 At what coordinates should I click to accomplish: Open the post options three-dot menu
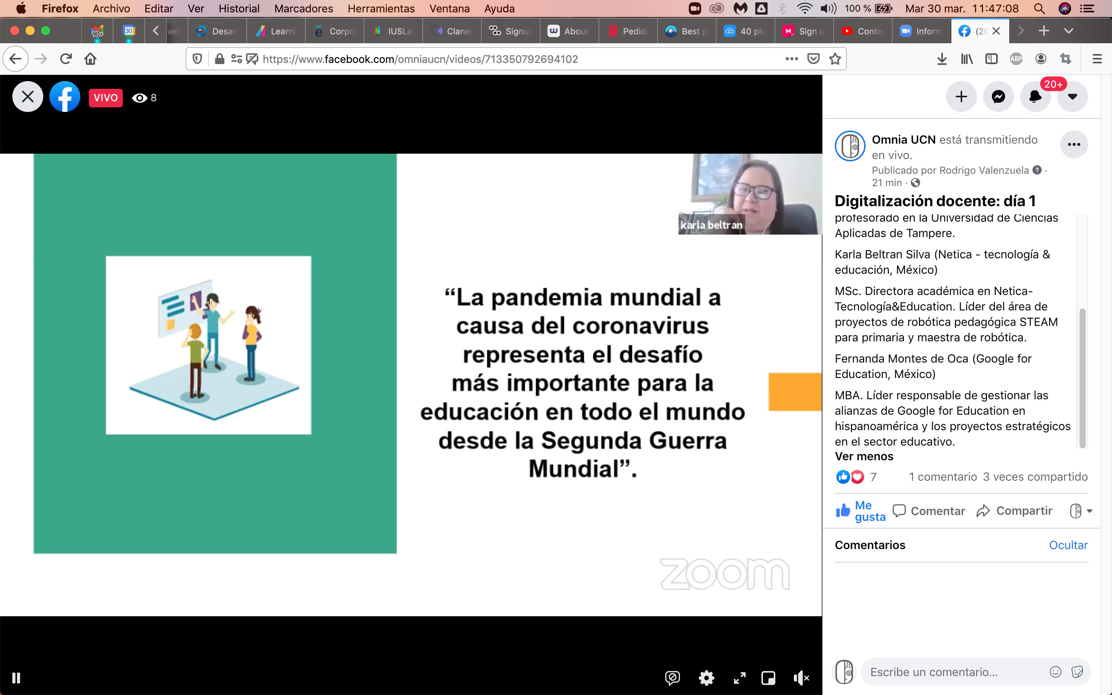(x=1074, y=145)
